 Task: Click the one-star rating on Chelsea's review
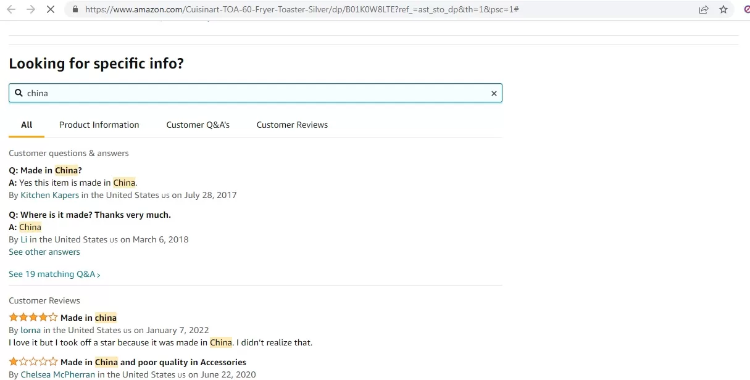click(x=33, y=362)
